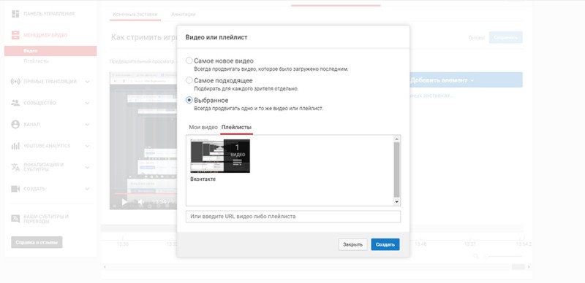Open the Панель управления dashboard icon
Viewport: 585px width, 283px height.
pyautogui.click(x=15, y=14)
